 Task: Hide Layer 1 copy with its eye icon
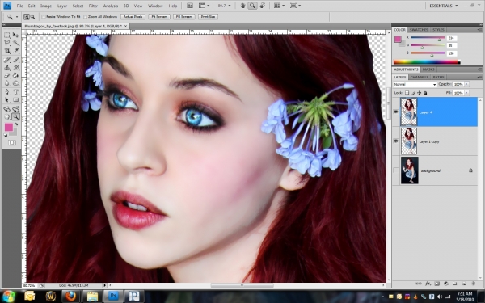(x=395, y=141)
